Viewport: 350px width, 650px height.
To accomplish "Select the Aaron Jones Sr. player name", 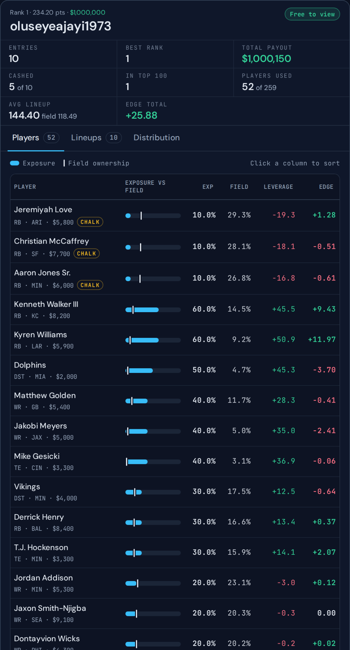I will pos(42,273).
